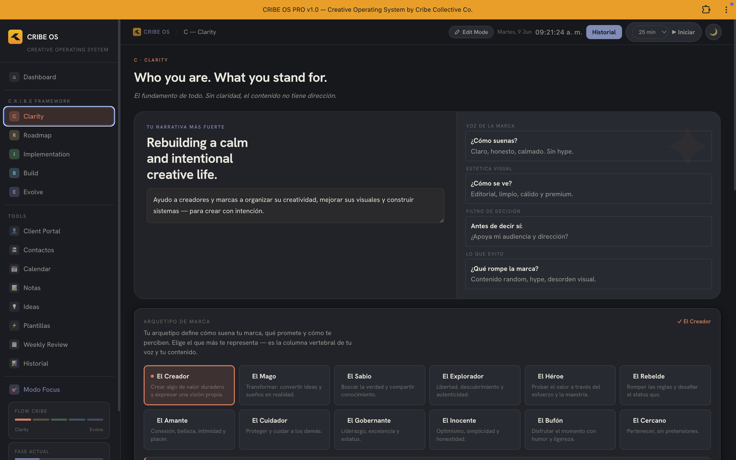Activate Modo Focus link
Screen dimensions: 736x460
[x=42, y=389]
